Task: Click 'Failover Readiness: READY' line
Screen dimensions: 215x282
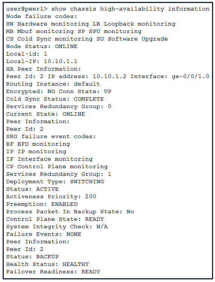Action: 53,272
